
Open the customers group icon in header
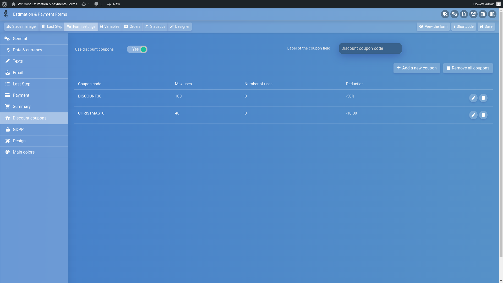473,14
